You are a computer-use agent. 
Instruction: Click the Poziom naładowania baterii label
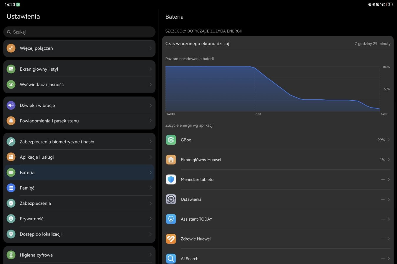(x=189, y=59)
